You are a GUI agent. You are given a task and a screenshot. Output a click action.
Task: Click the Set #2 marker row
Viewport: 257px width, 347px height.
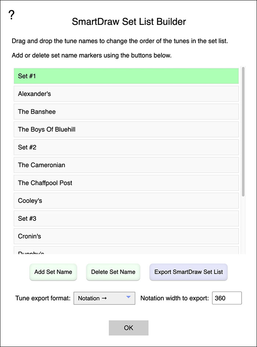(126, 147)
